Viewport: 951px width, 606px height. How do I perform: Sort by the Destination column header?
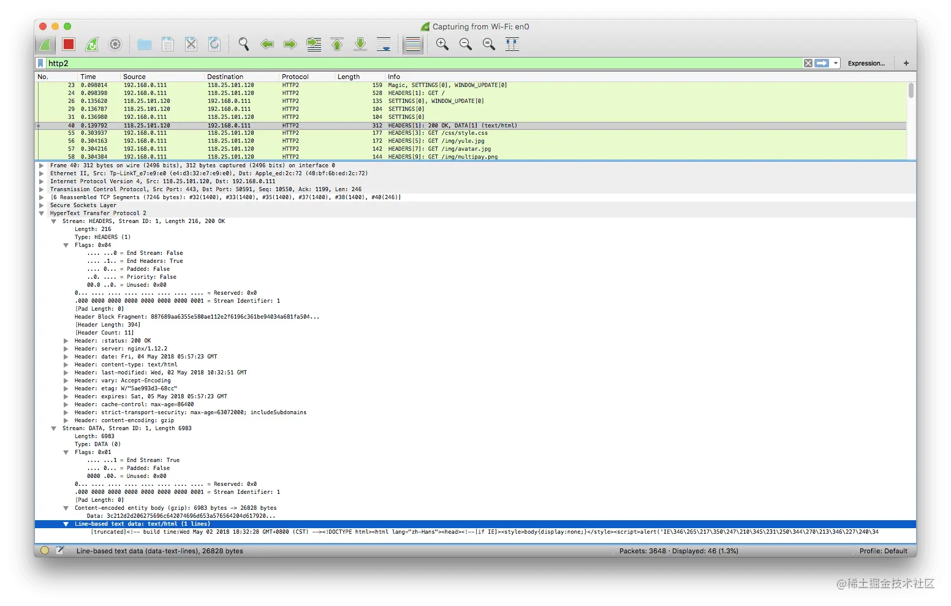(242, 77)
